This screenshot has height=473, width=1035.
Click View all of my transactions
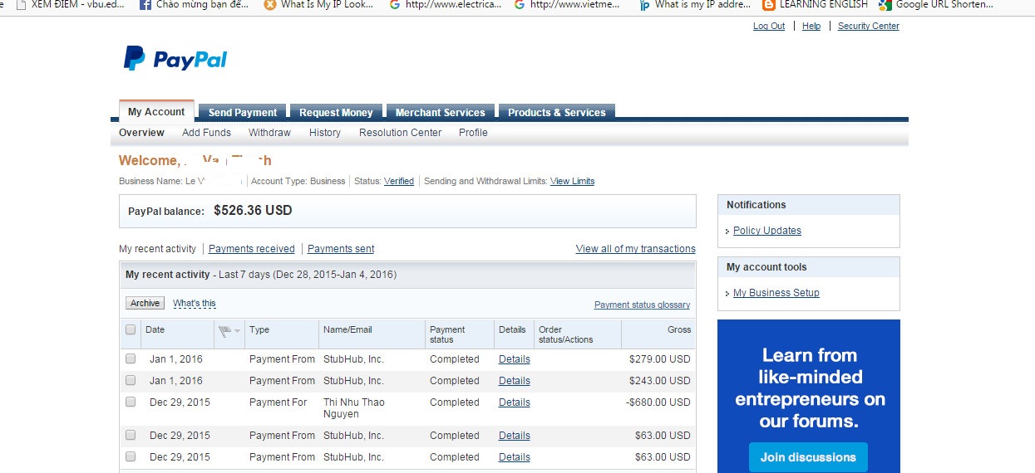click(x=636, y=249)
